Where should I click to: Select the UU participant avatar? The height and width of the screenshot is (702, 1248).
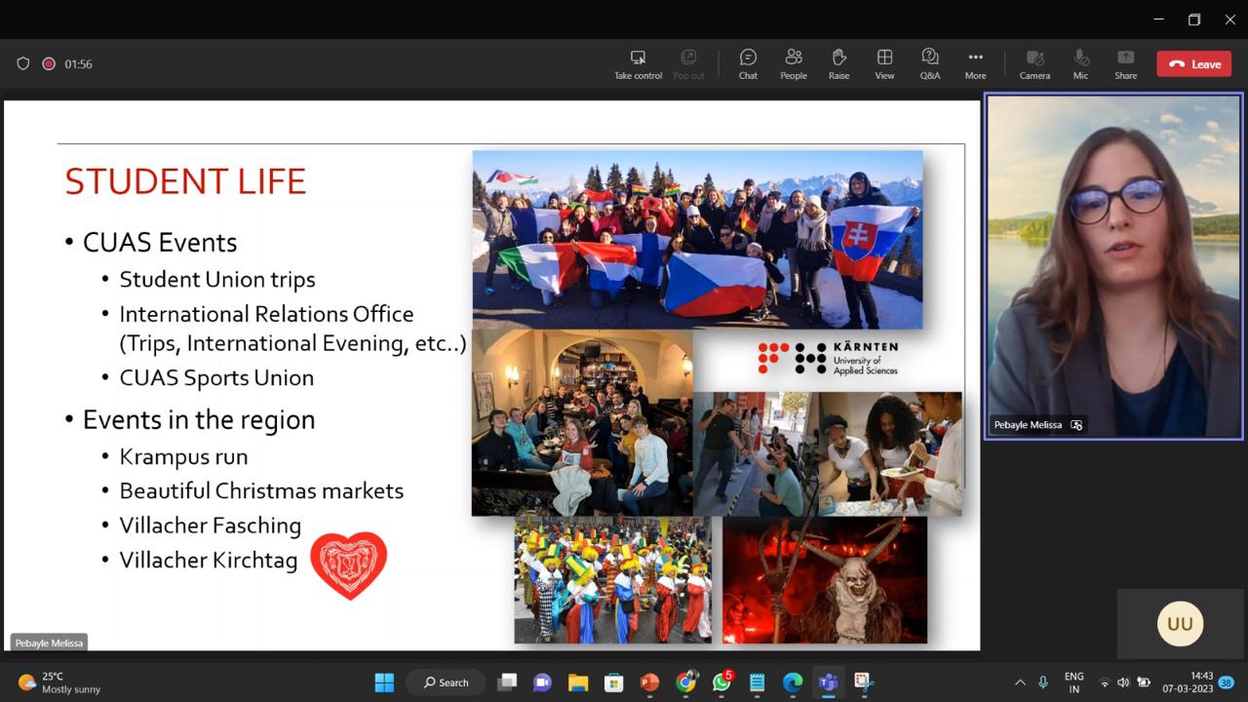1180,624
